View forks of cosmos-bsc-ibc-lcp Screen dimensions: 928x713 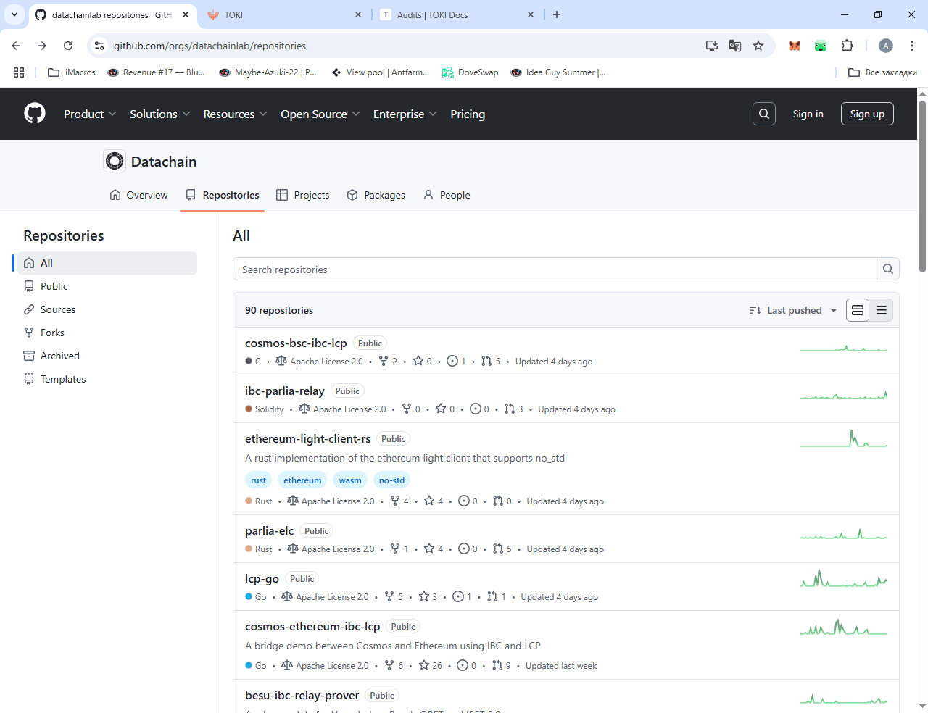[389, 361]
